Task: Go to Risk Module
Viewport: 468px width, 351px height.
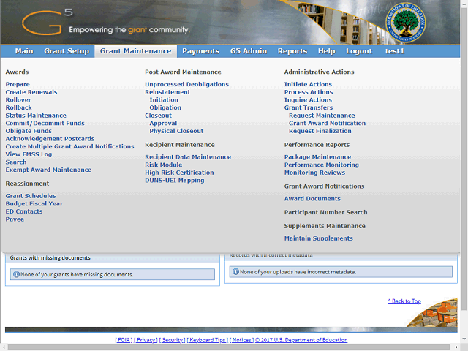Action: (164, 165)
